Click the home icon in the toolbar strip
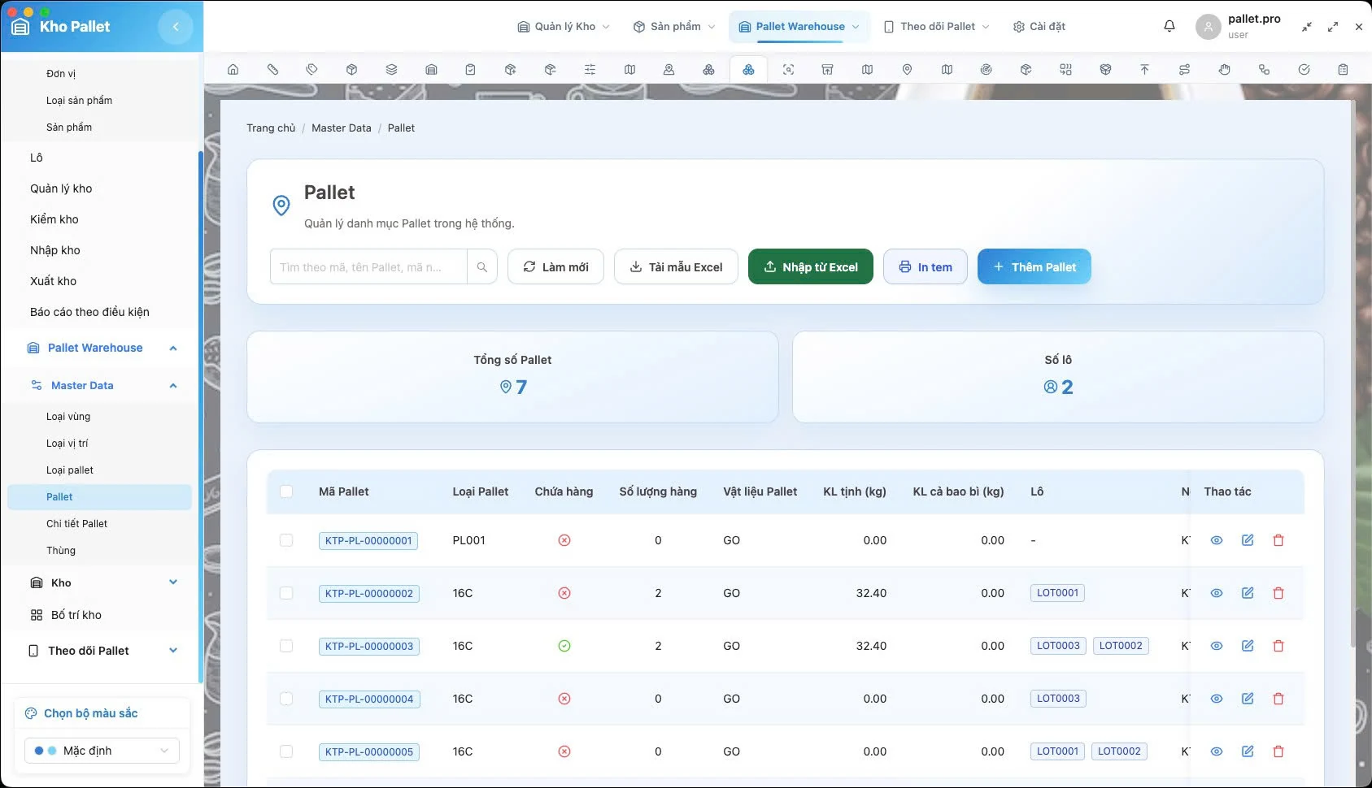This screenshot has height=788, width=1372. [233, 70]
